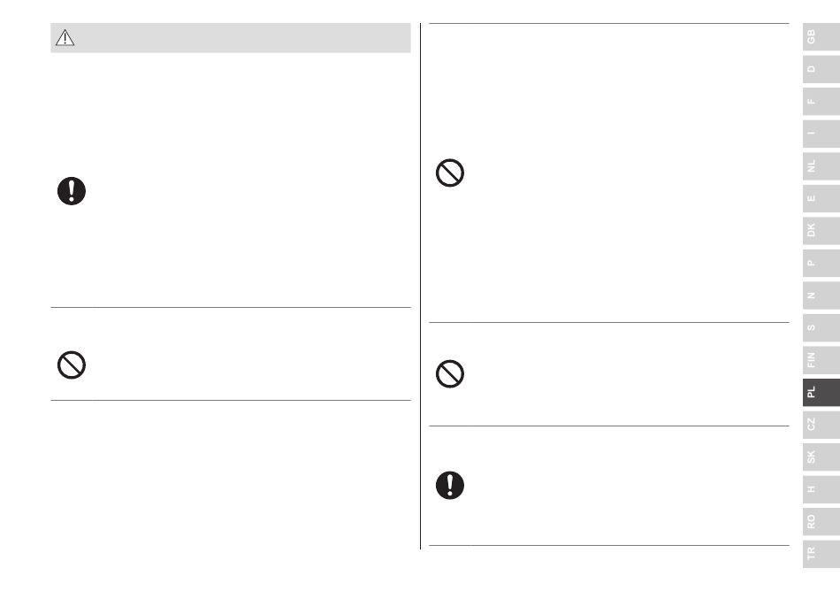Switch to the GB language tab
840x591 pixels.
coord(821,37)
